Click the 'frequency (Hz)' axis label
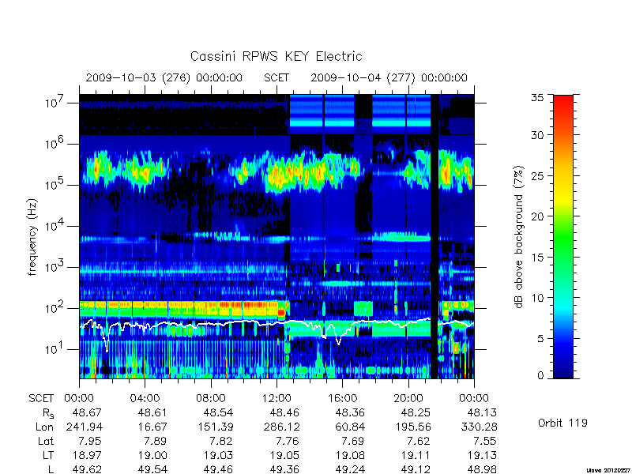Image resolution: width=632 pixels, height=474 pixels. click(32, 237)
